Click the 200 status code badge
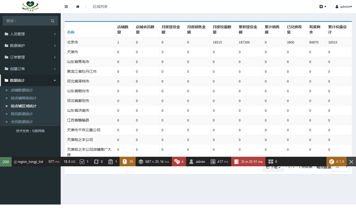 pos(6,162)
